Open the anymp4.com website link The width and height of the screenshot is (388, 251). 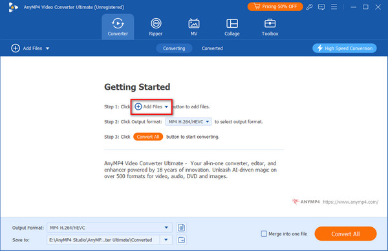point(350,202)
